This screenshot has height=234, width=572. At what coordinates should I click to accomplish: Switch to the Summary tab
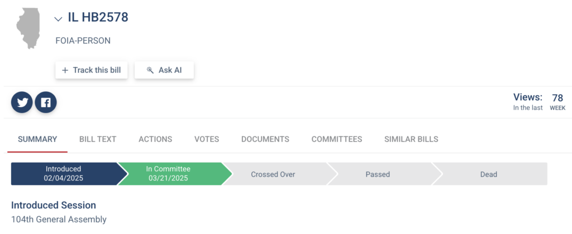[x=37, y=139]
